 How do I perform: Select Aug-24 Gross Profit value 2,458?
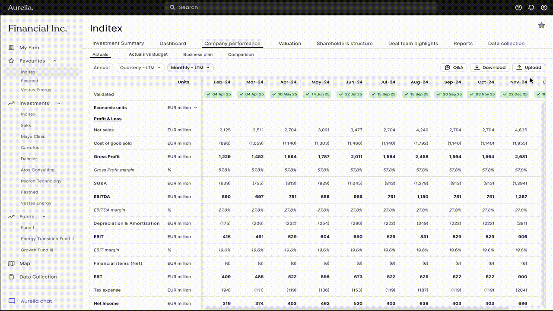pos(422,157)
